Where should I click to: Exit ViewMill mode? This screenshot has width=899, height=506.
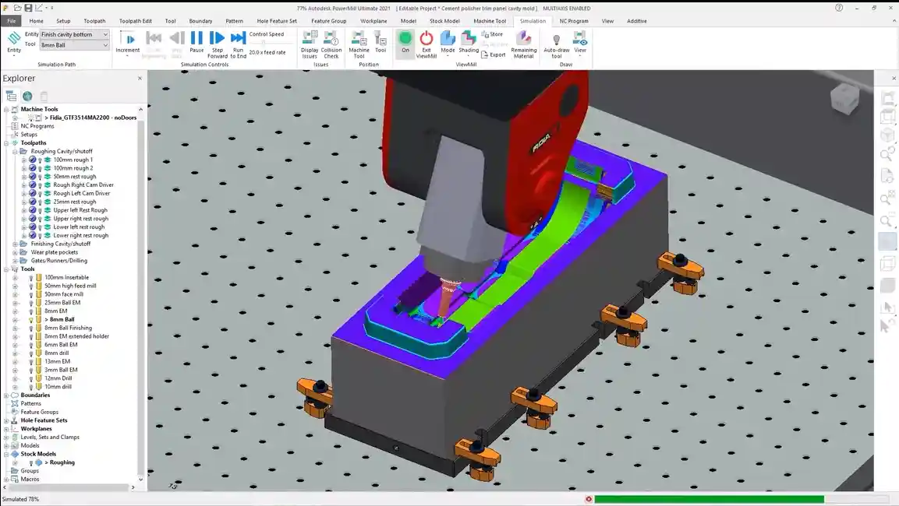point(426,44)
